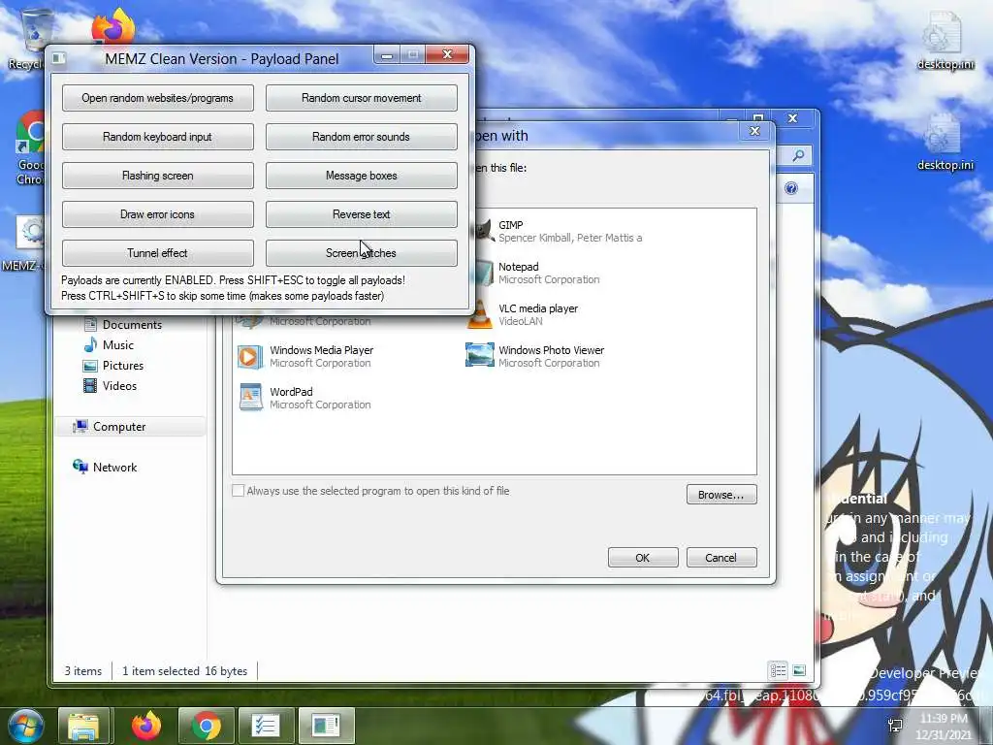This screenshot has width=993, height=745.
Task: Switch to checklist app on taskbar
Action: pos(266,726)
